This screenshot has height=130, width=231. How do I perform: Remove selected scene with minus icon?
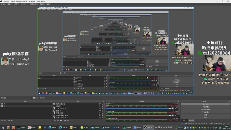pos(5,120)
